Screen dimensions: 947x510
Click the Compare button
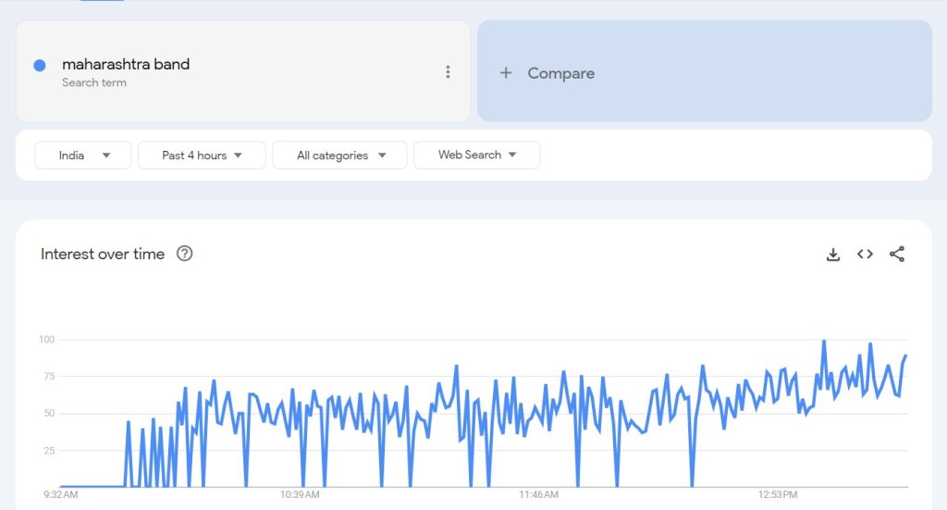pos(560,73)
